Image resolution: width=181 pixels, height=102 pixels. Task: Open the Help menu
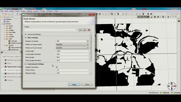pyautogui.click(x=56, y=11)
